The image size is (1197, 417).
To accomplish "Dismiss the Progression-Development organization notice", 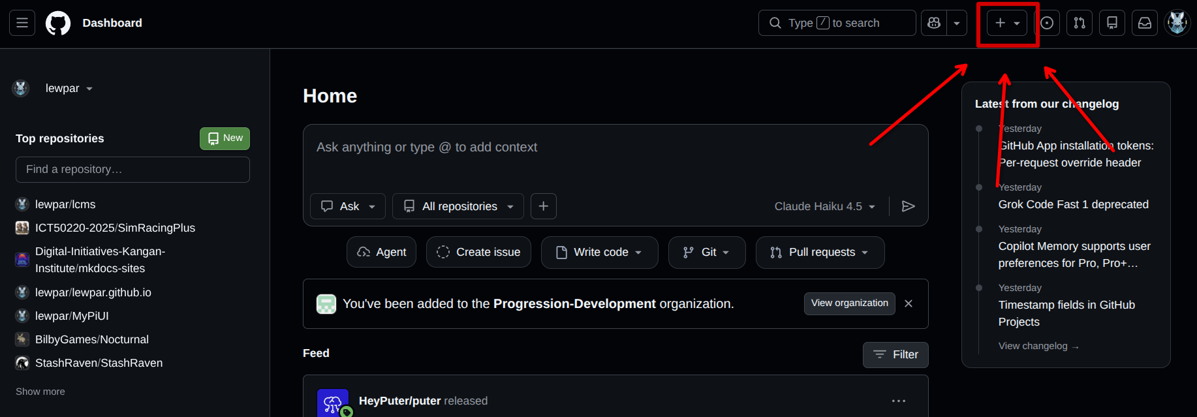I will [909, 303].
